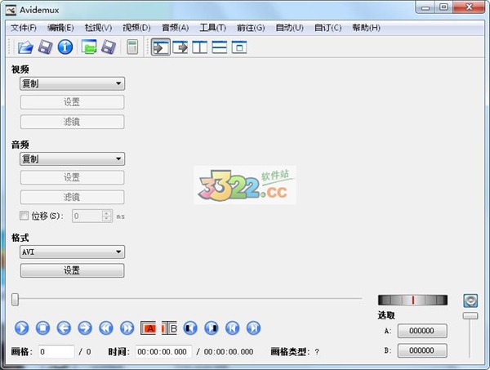The width and height of the screenshot is (490, 370).
Task: Open the 格式 dropdown showing AVI
Action: [72, 252]
